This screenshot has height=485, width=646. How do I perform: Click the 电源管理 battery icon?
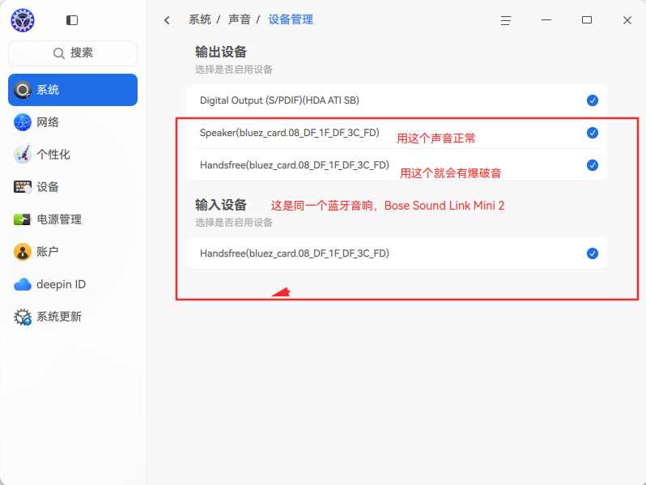point(23,219)
